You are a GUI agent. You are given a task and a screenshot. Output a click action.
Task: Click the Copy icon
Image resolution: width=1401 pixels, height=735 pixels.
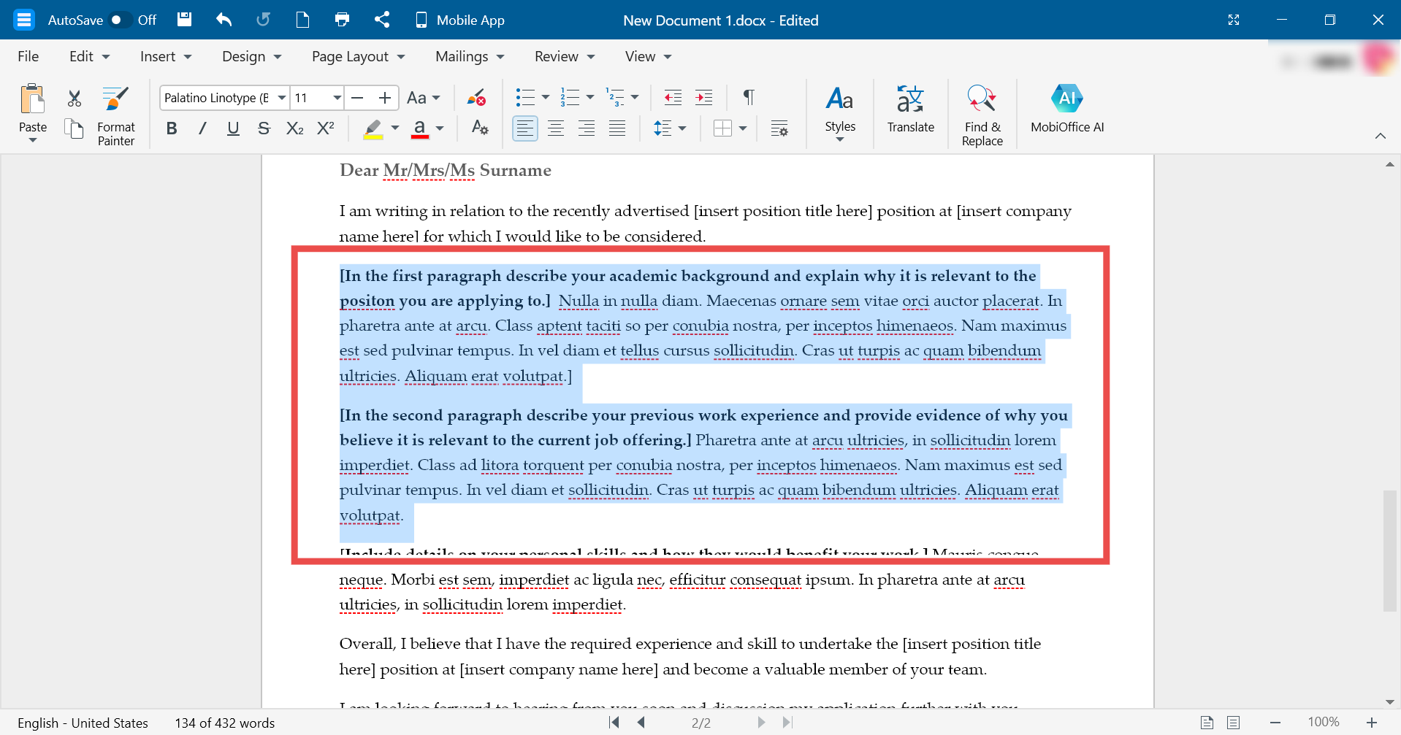pos(75,128)
